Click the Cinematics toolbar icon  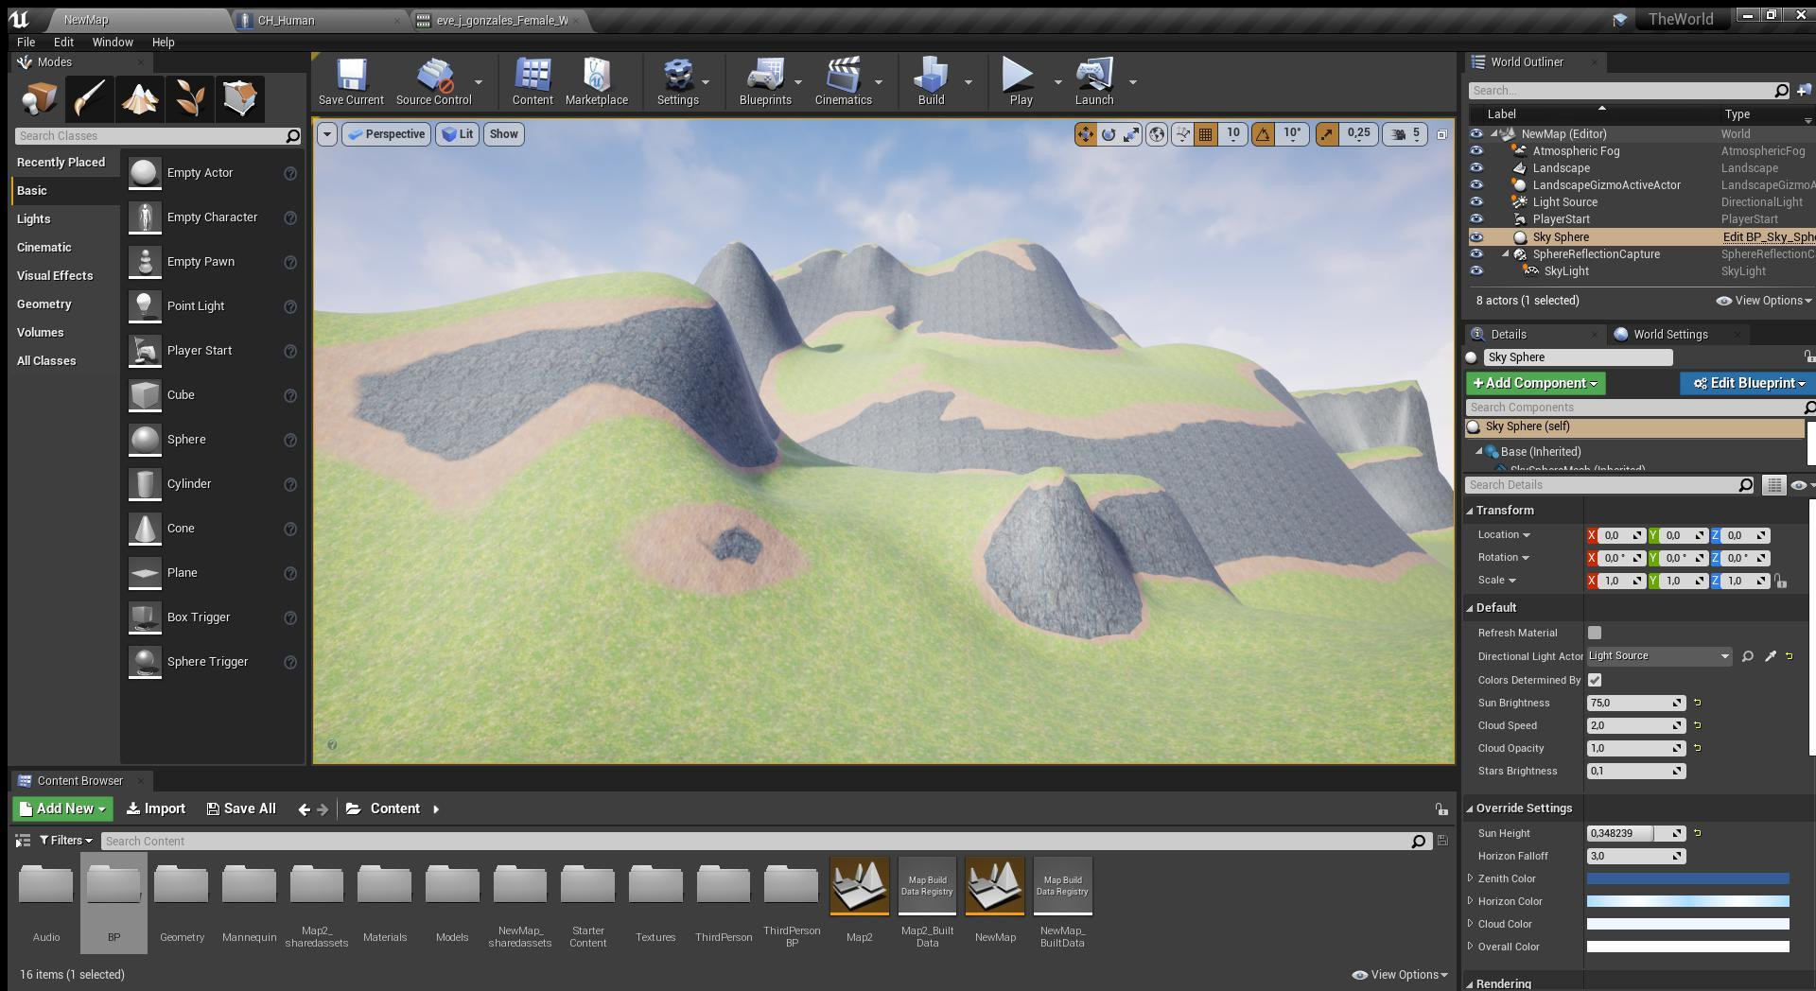pyautogui.click(x=844, y=81)
